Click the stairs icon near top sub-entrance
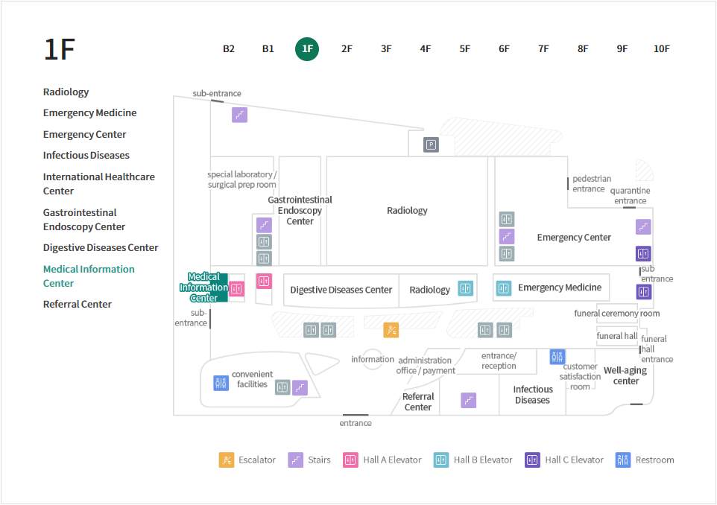Image resolution: width=717 pixels, height=505 pixels. pyautogui.click(x=239, y=115)
